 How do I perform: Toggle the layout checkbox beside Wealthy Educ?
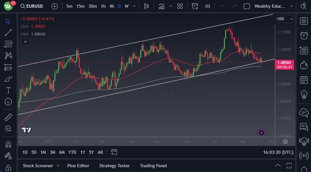(x=247, y=6)
